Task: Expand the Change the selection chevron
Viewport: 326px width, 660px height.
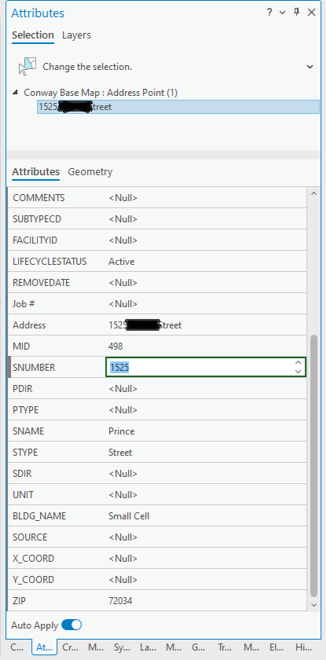Action: coord(310,67)
